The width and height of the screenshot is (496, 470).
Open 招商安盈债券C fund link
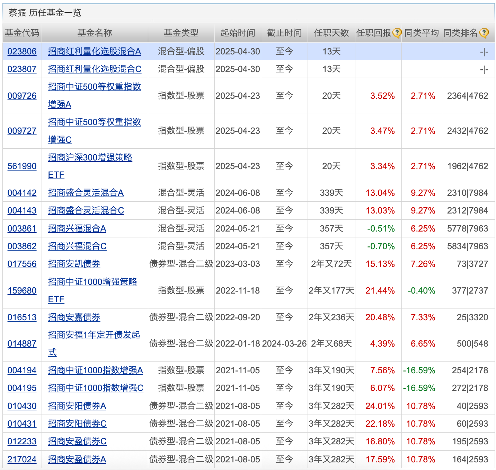[77, 442]
